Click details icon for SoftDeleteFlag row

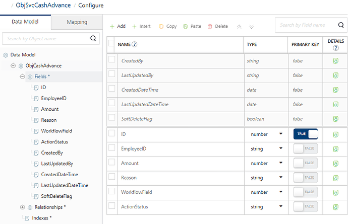point(335,119)
